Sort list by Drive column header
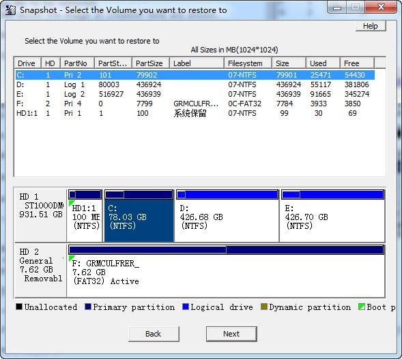The width and height of the screenshot is (402, 359). 27,63
